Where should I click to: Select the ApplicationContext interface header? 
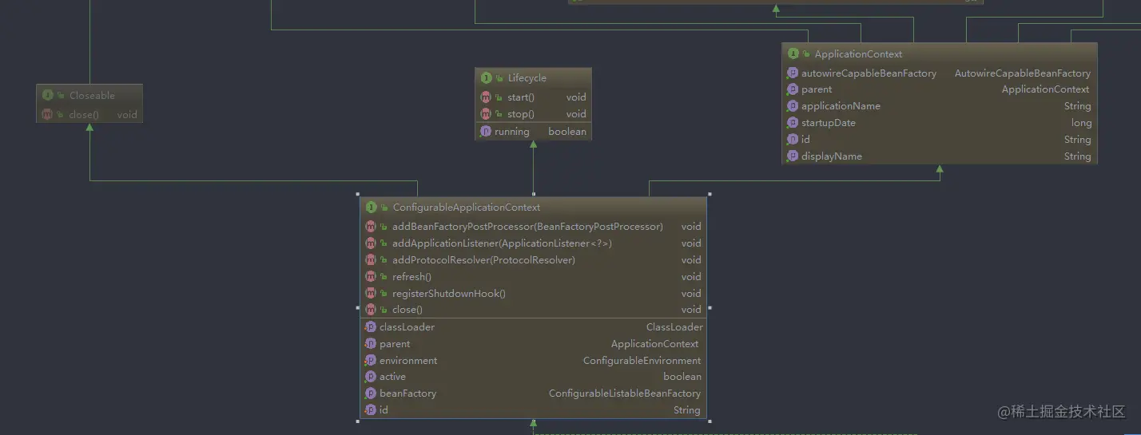tap(940, 54)
